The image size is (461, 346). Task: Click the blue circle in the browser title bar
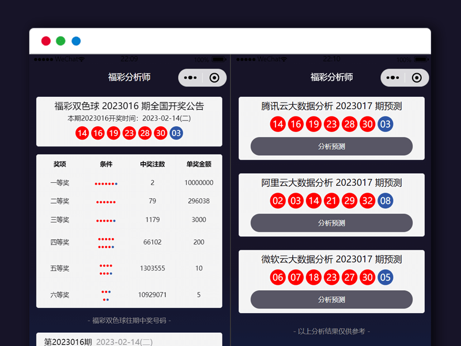(75, 40)
